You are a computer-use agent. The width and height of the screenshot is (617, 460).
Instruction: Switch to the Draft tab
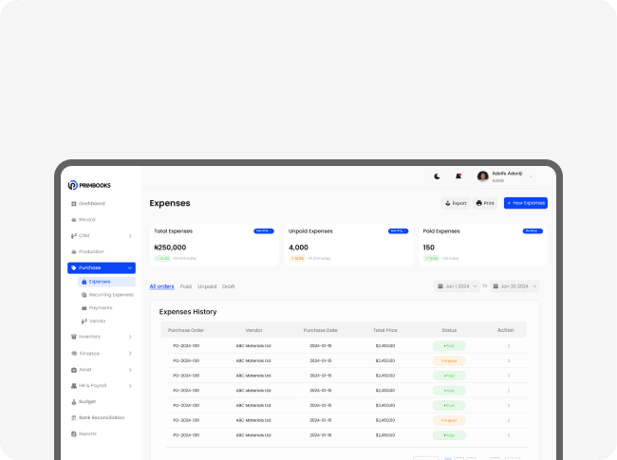(x=228, y=286)
